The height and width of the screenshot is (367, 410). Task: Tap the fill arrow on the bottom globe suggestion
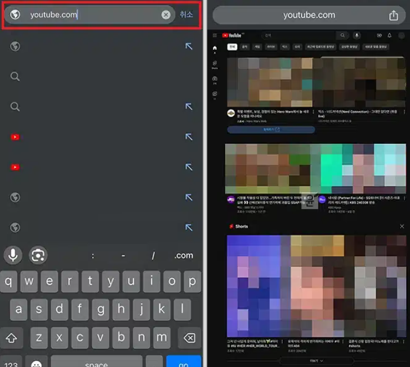[x=189, y=228]
